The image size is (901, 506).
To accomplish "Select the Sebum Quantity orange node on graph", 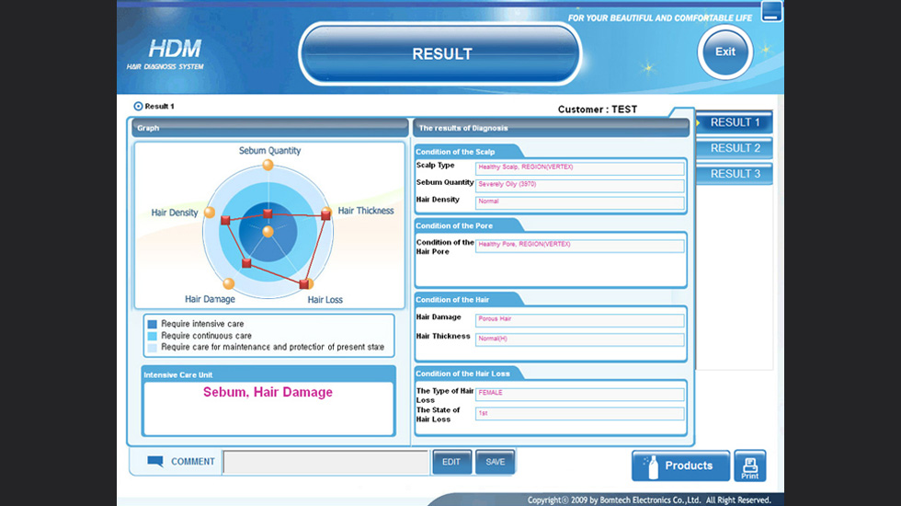I will 268,165.
